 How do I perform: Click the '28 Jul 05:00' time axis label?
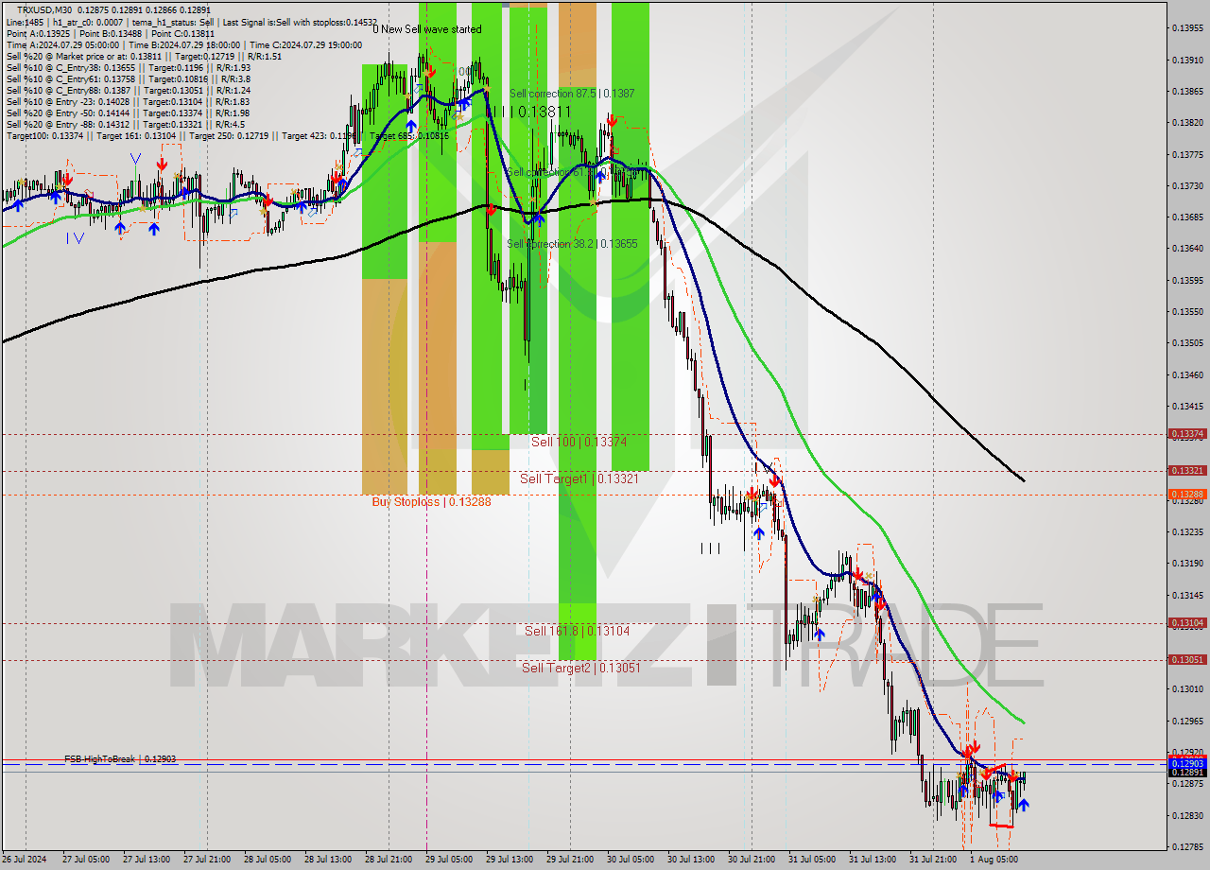[x=268, y=860]
